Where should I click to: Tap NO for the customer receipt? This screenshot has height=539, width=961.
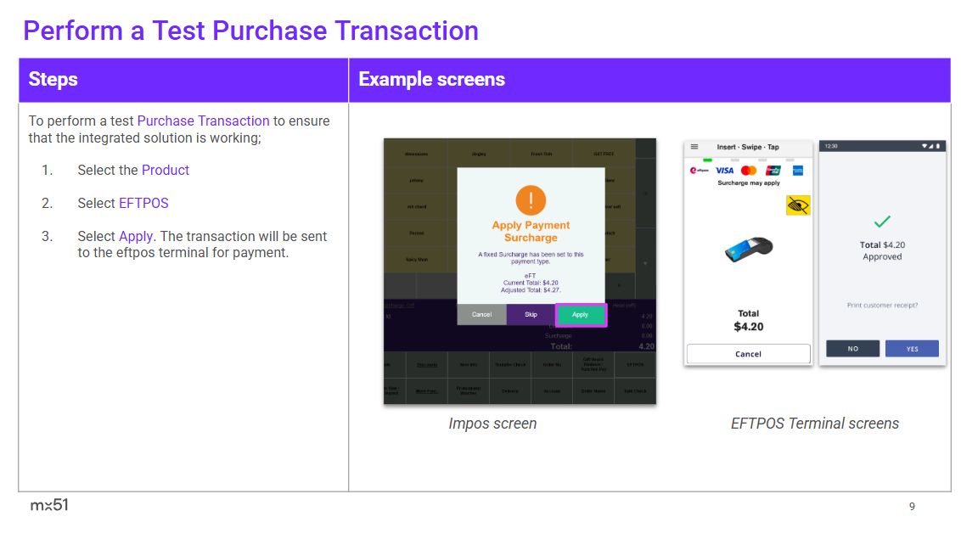point(852,349)
